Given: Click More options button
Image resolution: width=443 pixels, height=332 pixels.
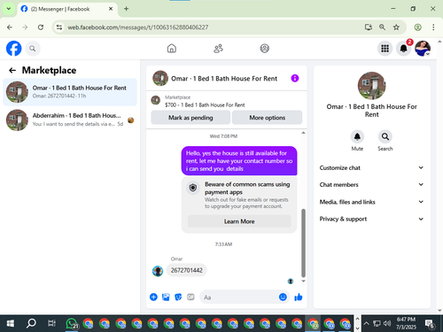Looking at the screenshot, I should point(267,118).
